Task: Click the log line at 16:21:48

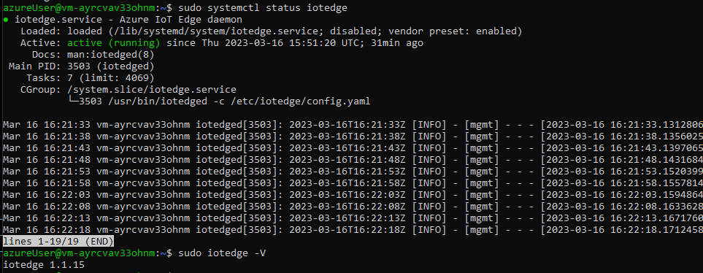Action: pos(352,160)
